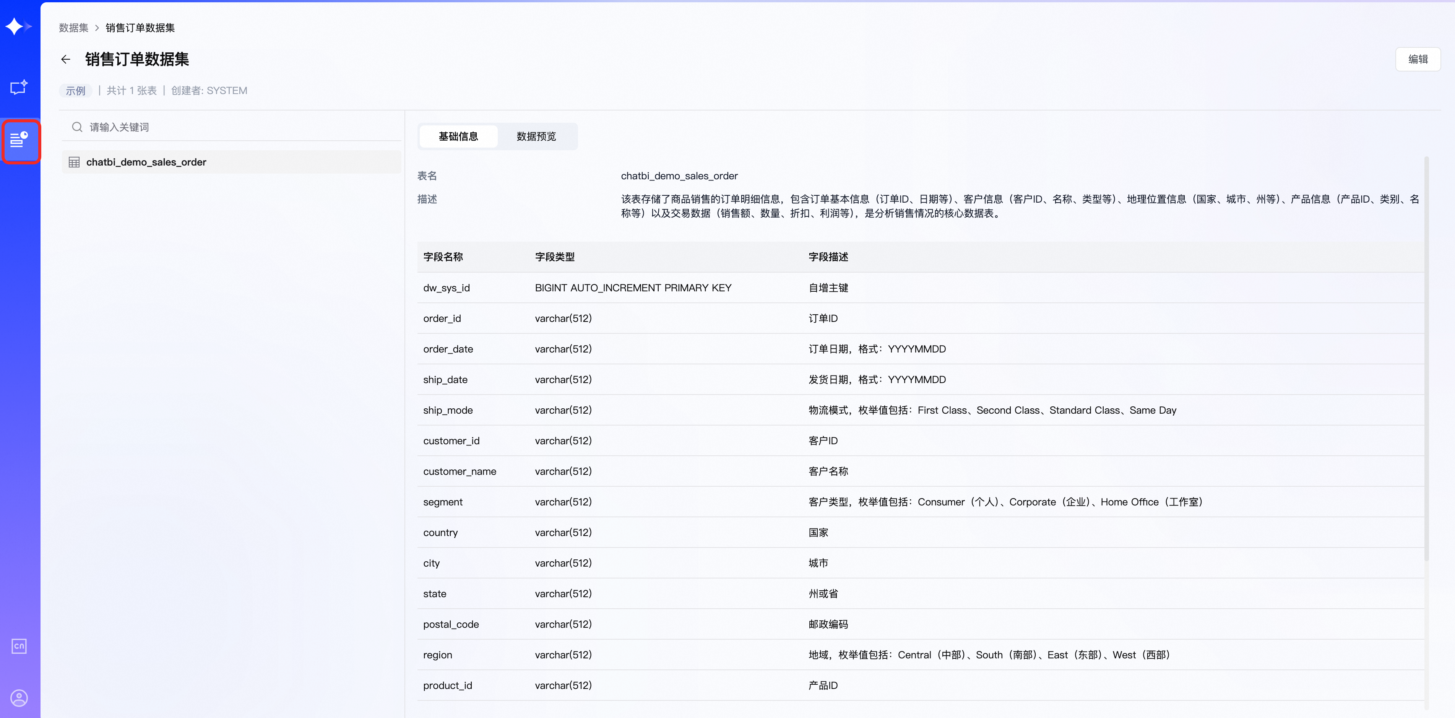Click the 订单ID description cell

pyautogui.click(x=823, y=318)
